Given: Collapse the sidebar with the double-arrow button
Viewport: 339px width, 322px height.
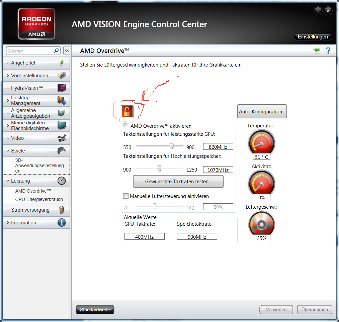Looking at the screenshot, I should [x=67, y=50].
